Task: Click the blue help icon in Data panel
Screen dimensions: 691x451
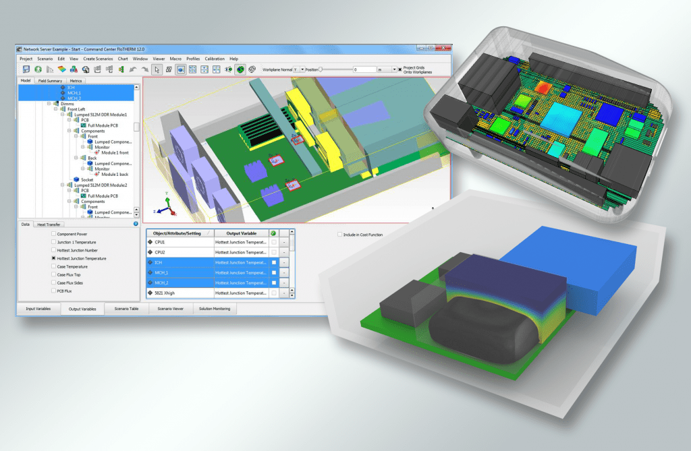Action: tap(136, 223)
